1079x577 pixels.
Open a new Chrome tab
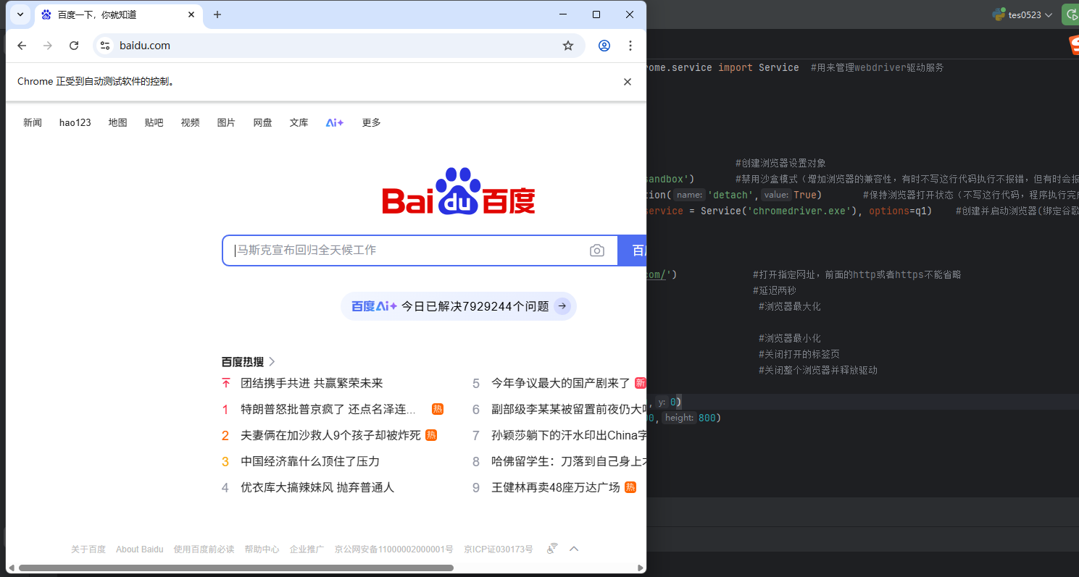tap(217, 14)
